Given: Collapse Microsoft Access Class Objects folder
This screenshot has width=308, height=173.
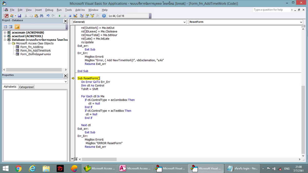Looking at the screenshot, I should pos(9,43).
